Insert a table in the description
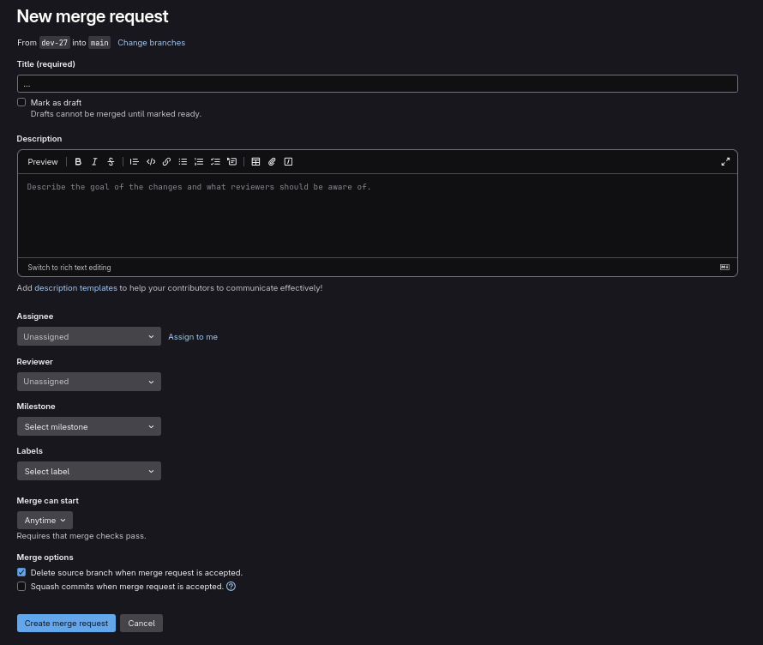Screen dimensions: 763x645 [255, 161]
